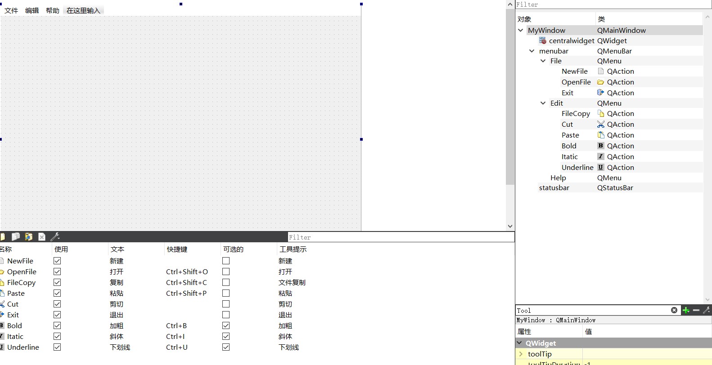Collapse the menubar tree node

pyautogui.click(x=532, y=51)
